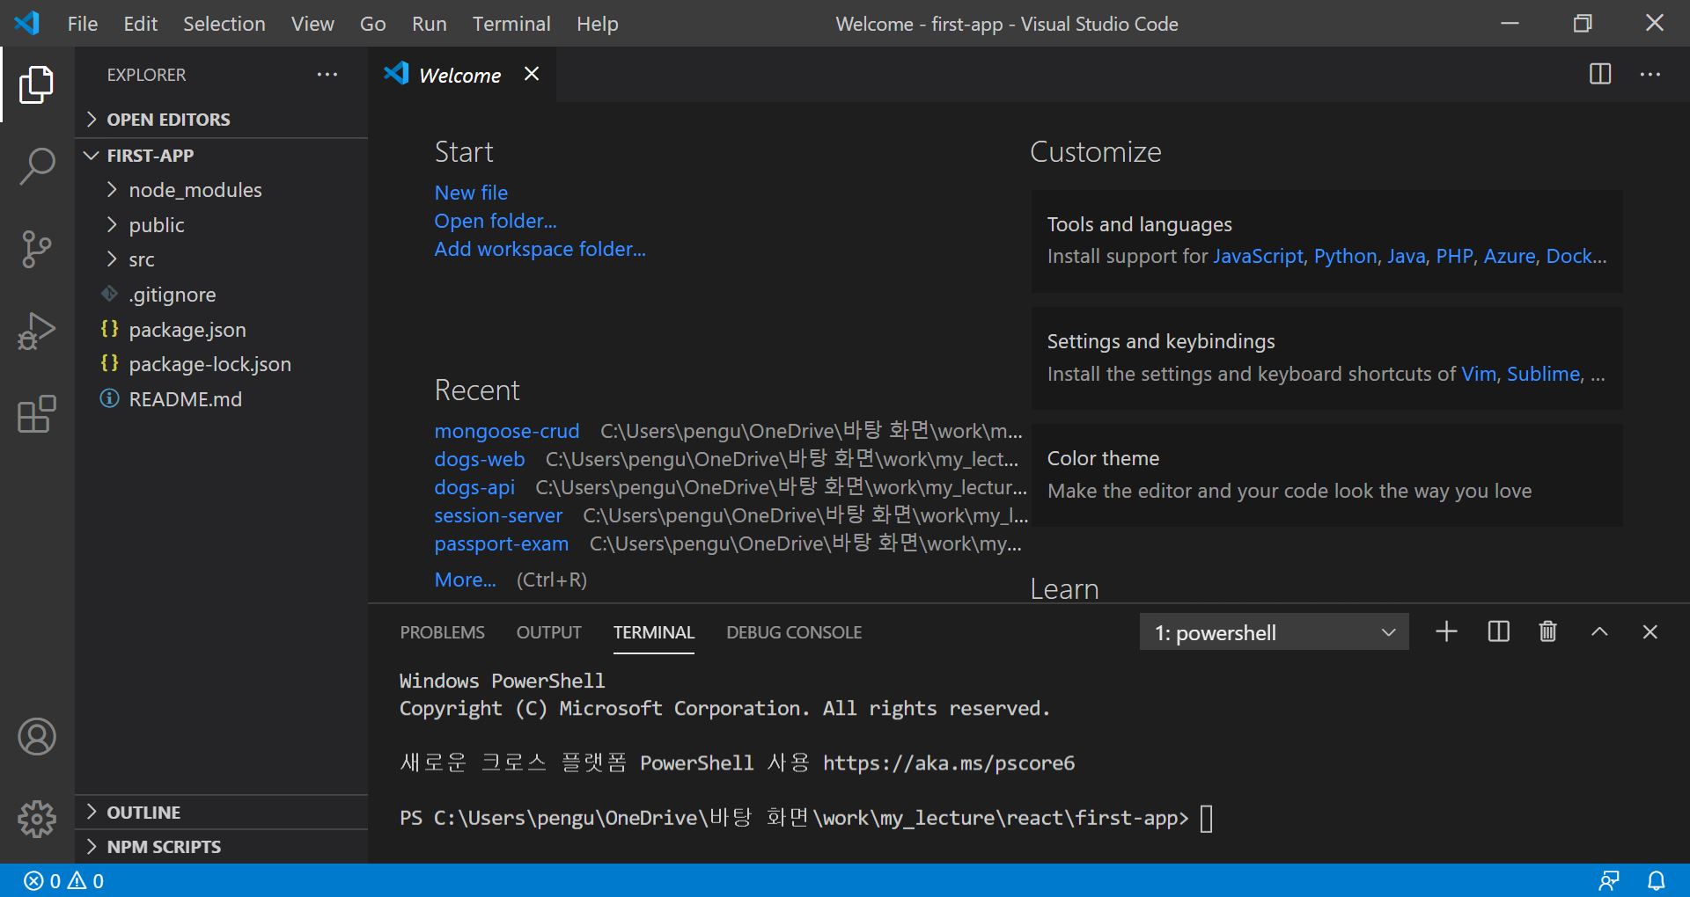The image size is (1690, 897).
Task: Select the Welcome editor tab
Action: tap(463, 75)
